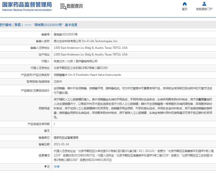Click the 预期用途 row label
Screen dimensions: 216x172
(44, 108)
